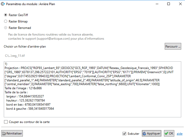
Task: Confirm with the OK button
Action: click(169, 134)
